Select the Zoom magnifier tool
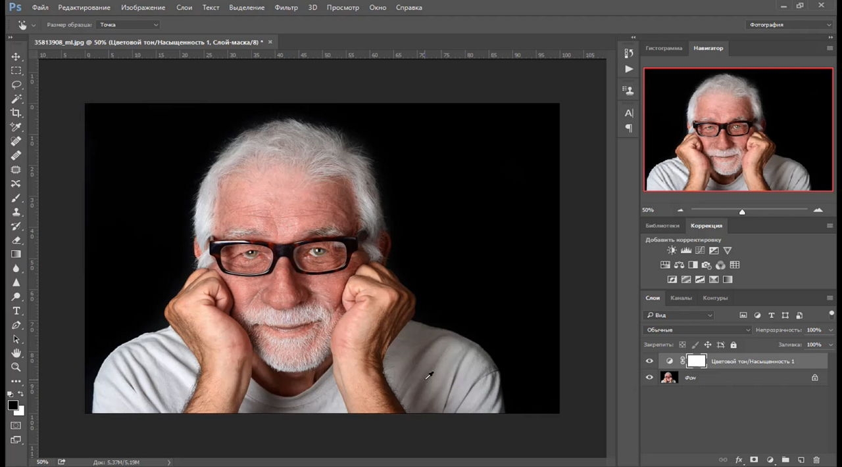 16,367
